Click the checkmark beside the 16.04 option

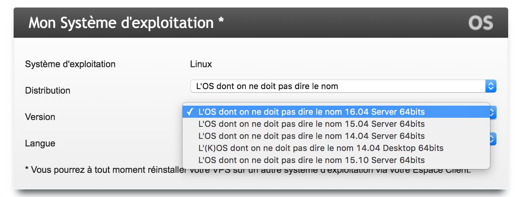click(x=190, y=112)
